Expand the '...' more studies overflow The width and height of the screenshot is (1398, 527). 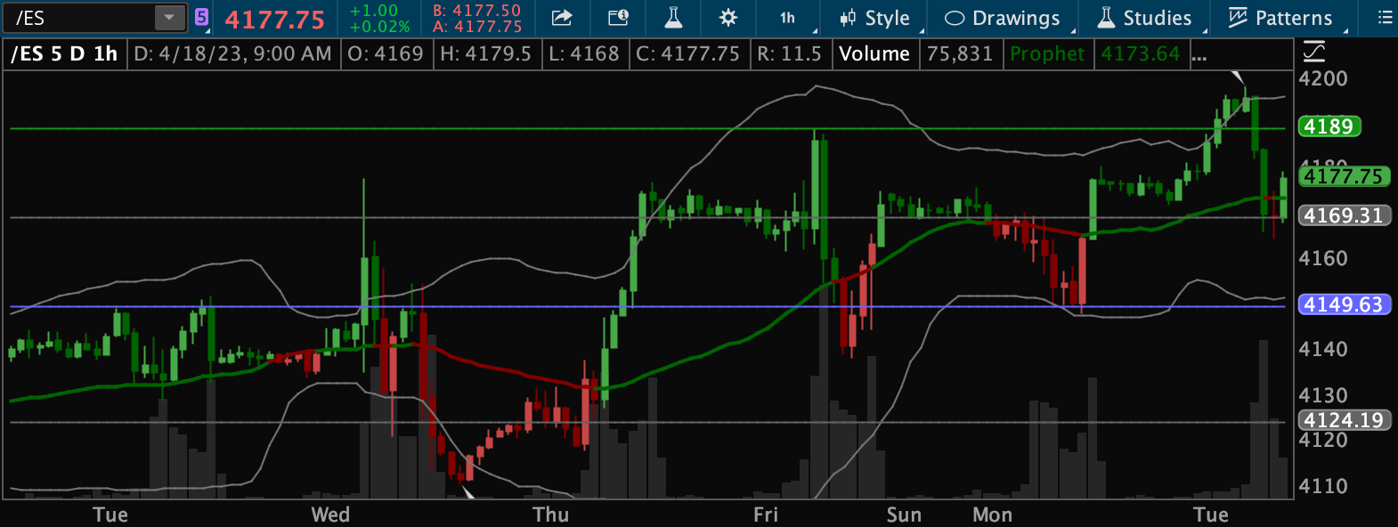tap(1199, 57)
